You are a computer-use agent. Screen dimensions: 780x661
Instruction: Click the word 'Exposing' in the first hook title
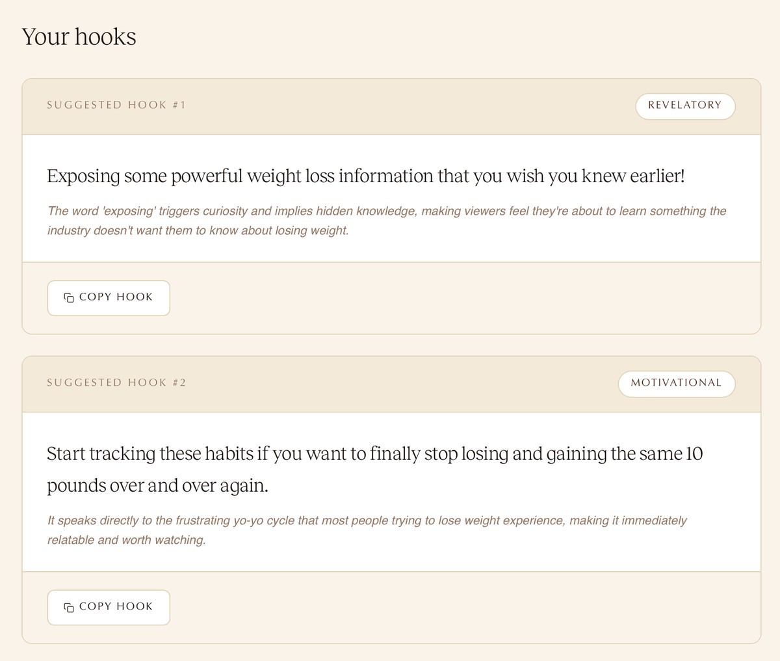pos(83,176)
